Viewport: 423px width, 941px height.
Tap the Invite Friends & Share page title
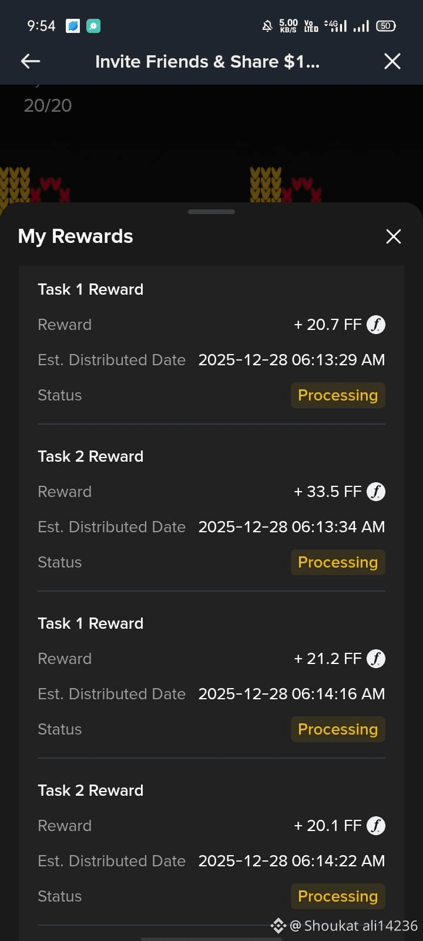[x=207, y=62]
